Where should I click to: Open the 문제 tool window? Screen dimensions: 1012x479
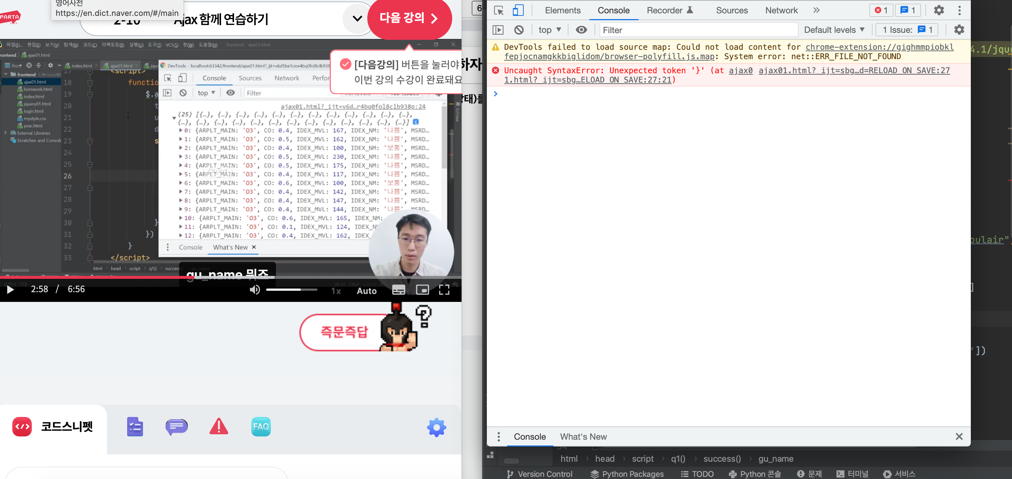click(x=809, y=474)
